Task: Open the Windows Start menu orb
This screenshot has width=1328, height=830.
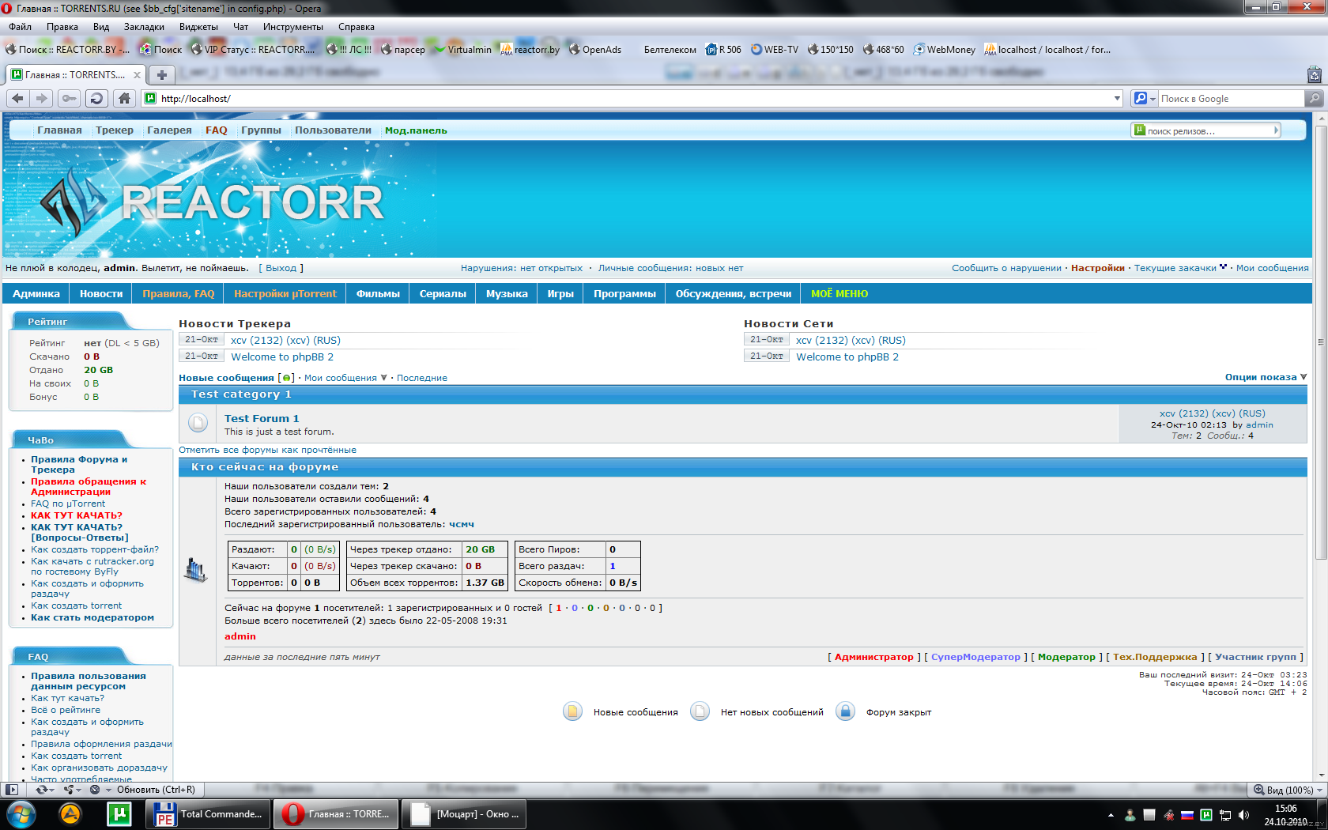Action: tap(21, 813)
